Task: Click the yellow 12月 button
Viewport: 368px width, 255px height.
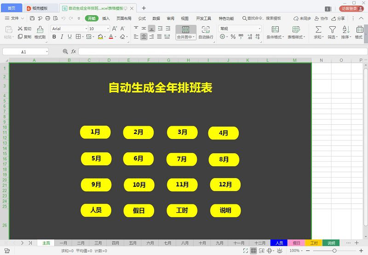Action: (225, 185)
